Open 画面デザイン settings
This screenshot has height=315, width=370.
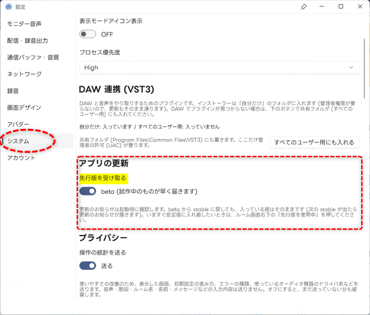tap(24, 107)
